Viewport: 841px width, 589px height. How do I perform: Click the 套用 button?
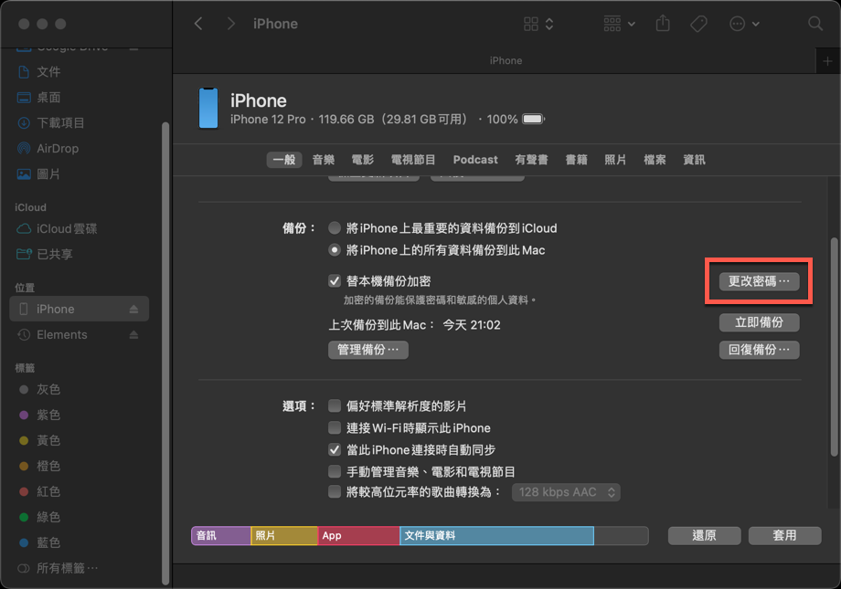(x=784, y=535)
